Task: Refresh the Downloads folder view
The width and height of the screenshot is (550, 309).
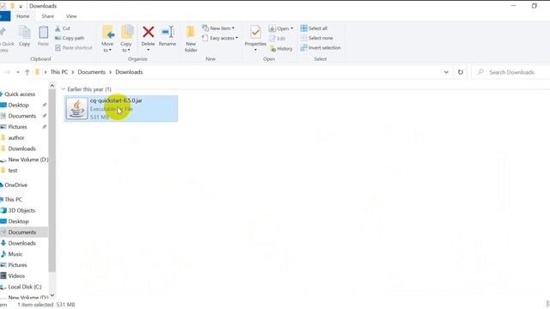Action: click(461, 72)
